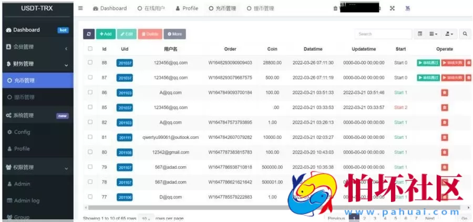Click the green Add button
The image size is (473, 222).
[106, 34]
